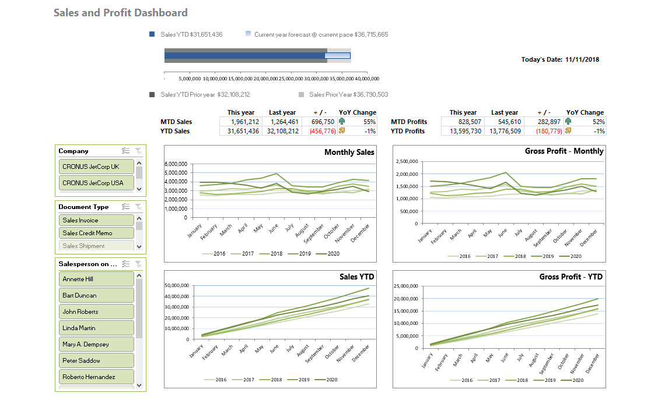Click Sales YTD Prior year legend swatch
Image resolution: width=665 pixels, height=400 pixels.
152,94
